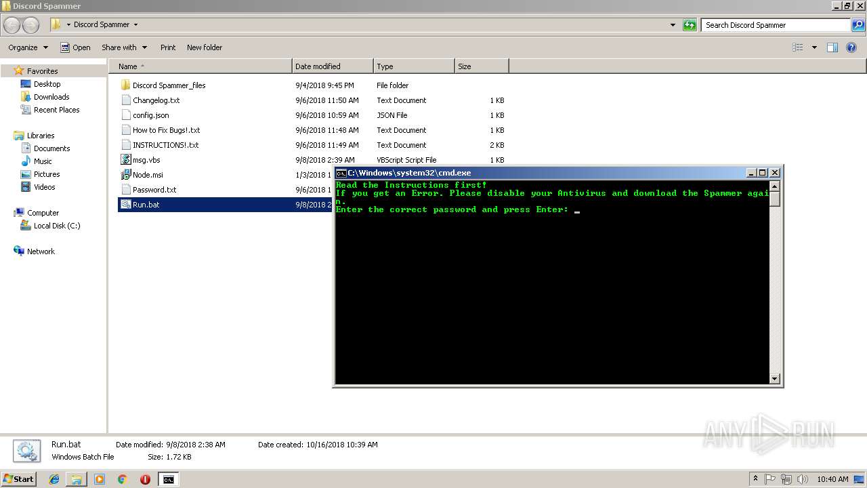Open the Share with dropdown
Screen dimensions: 867x488
[125, 47]
